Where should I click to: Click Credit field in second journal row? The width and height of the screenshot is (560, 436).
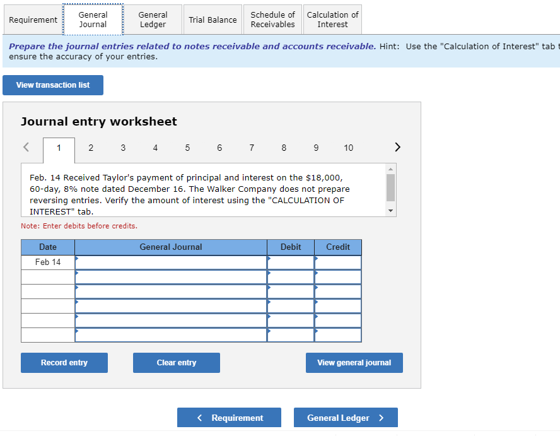338,277
